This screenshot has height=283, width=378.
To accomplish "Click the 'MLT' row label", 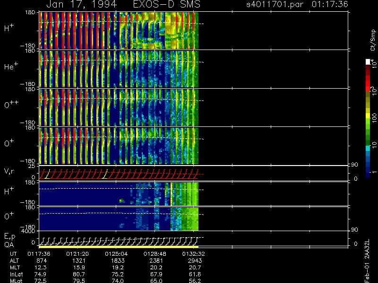I will [15, 267].
